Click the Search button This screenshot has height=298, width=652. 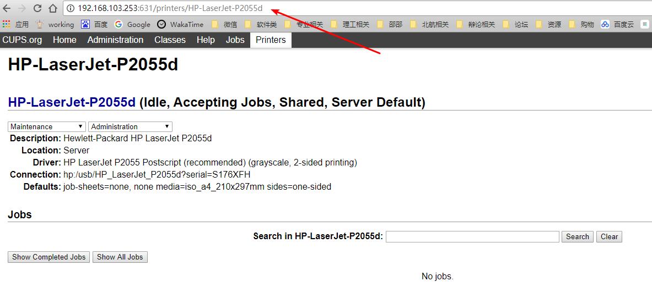pos(578,236)
